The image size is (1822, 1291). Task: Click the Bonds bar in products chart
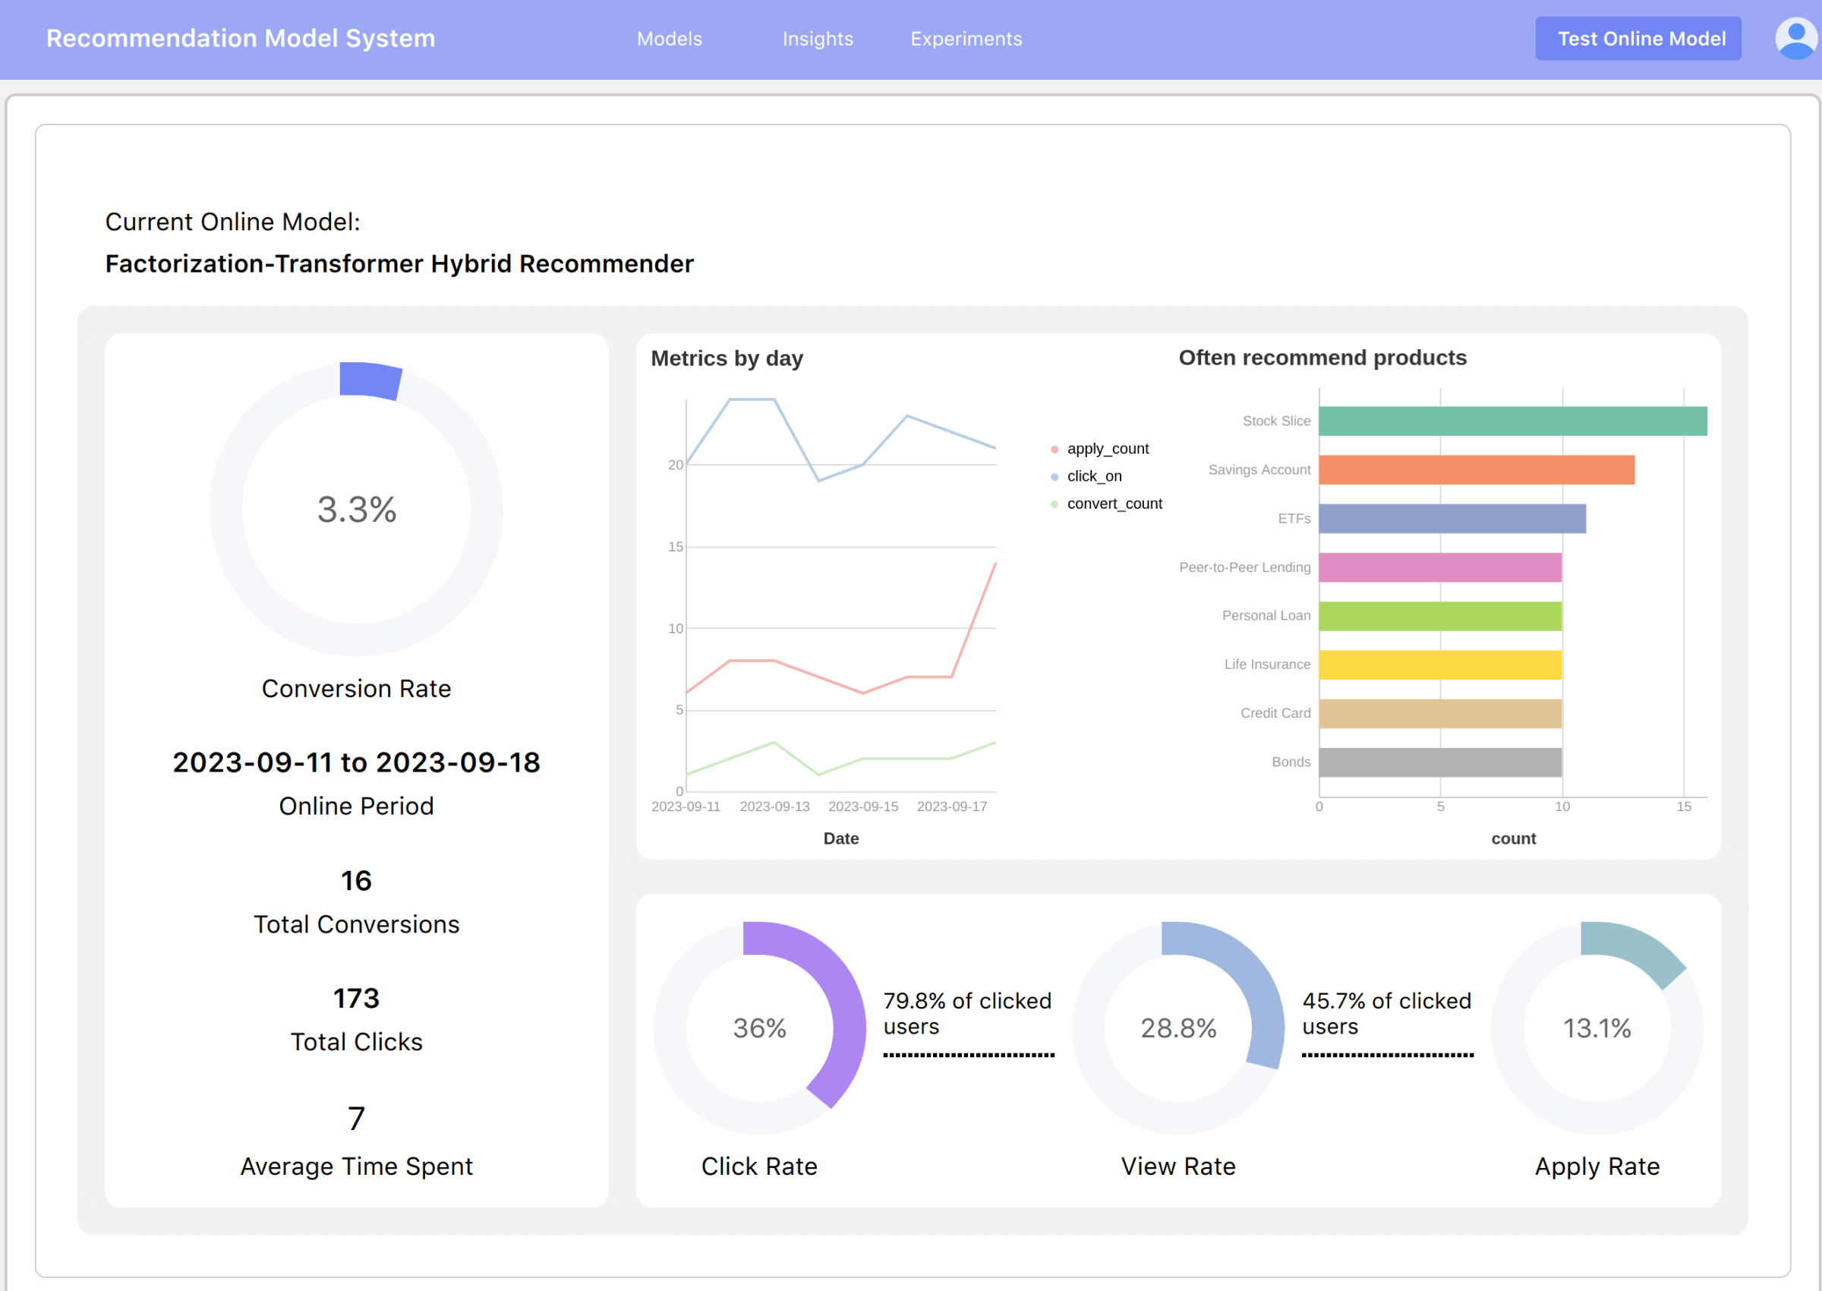pos(1438,762)
